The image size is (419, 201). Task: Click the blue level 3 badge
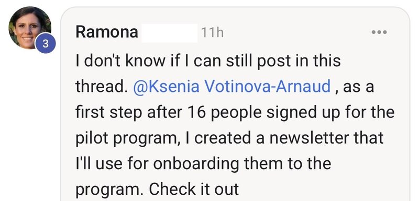45,43
